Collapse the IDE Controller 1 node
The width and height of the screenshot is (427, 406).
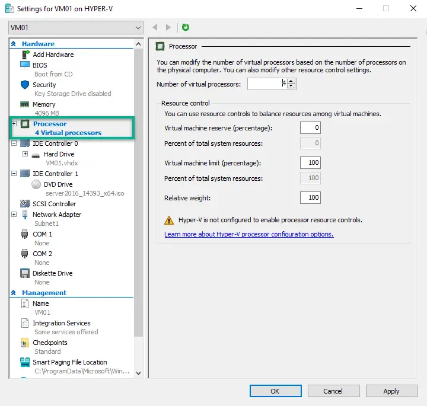pyautogui.click(x=14, y=173)
